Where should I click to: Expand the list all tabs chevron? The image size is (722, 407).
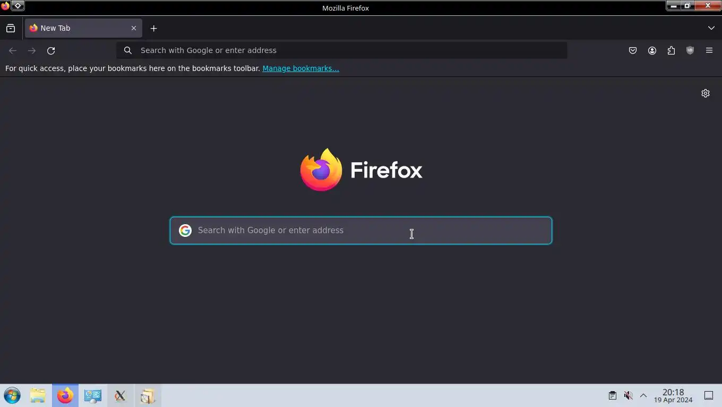tap(711, 28)
